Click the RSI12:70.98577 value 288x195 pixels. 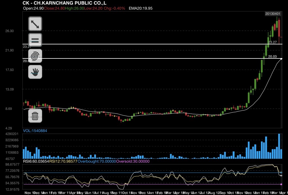(63, 162)
